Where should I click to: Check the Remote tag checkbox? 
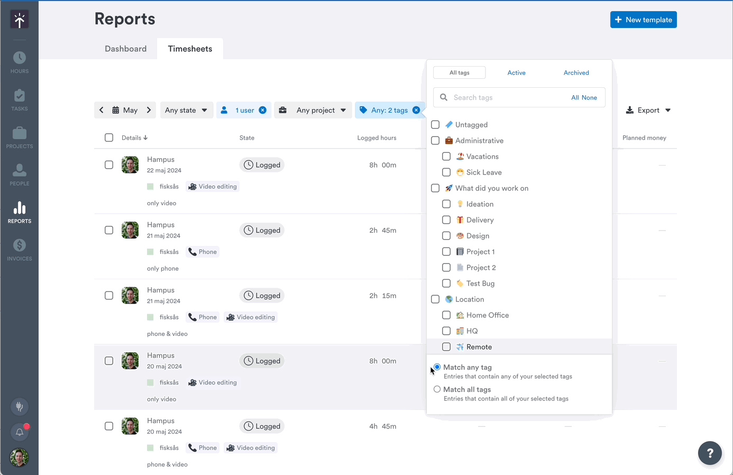446,347
